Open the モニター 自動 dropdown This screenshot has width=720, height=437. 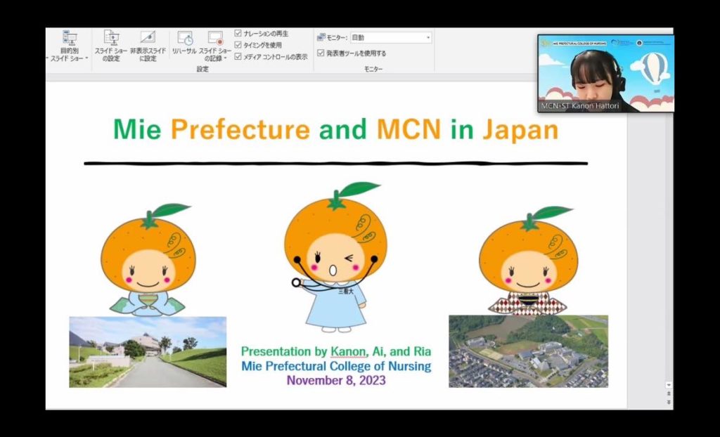click(391, 38)
